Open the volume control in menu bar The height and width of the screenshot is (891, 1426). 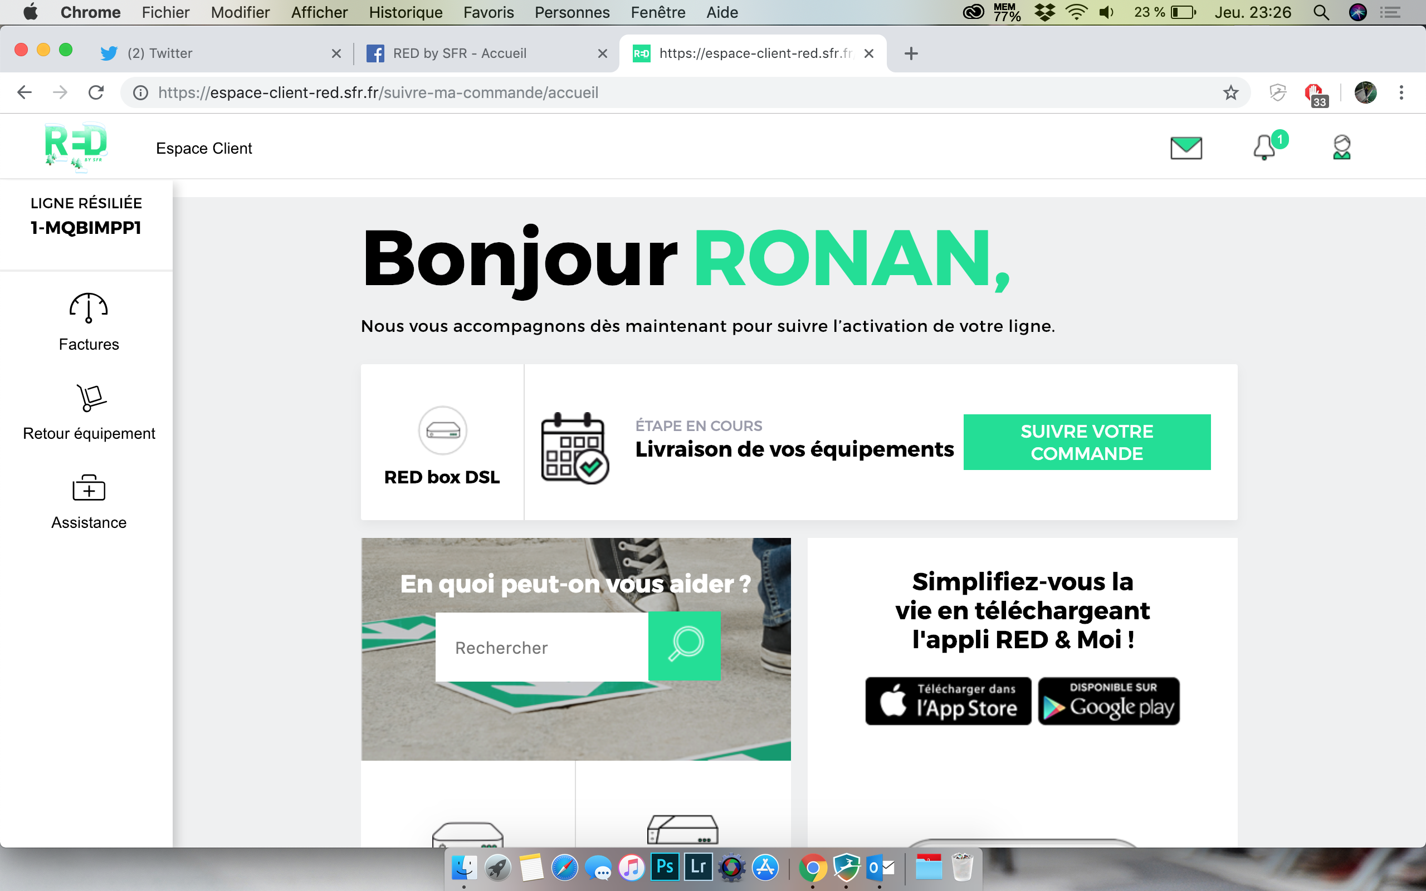1107,12
